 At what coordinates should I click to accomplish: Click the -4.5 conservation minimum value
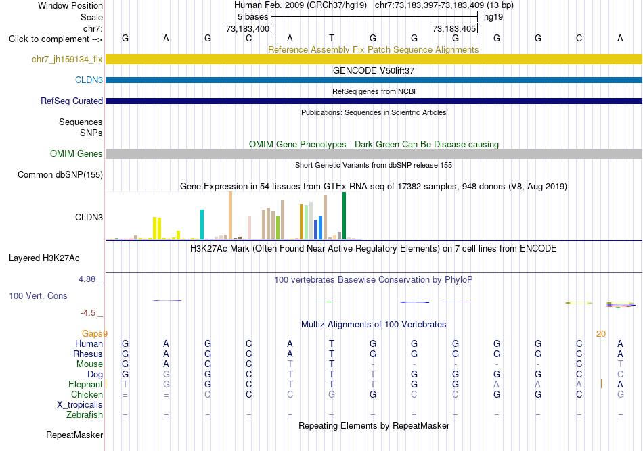(x=88, y=313)
